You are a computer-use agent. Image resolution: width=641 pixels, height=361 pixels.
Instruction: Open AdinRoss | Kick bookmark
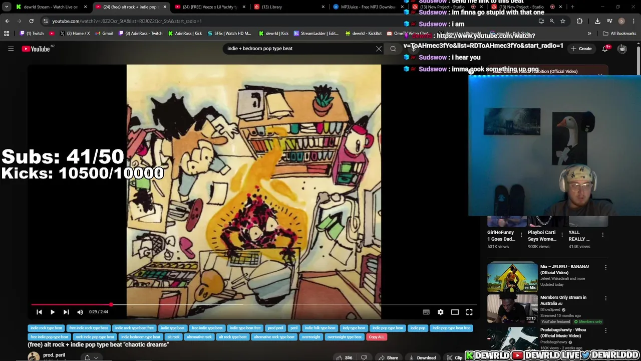coord(185,34)
